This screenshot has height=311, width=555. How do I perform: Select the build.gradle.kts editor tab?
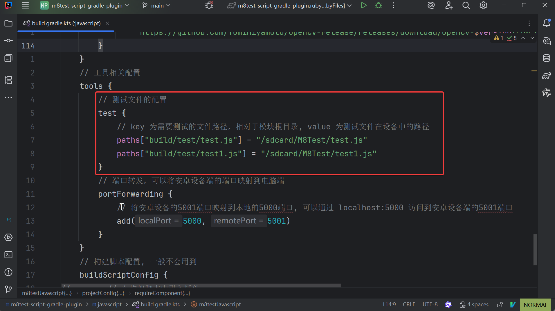tap(66, 23)
